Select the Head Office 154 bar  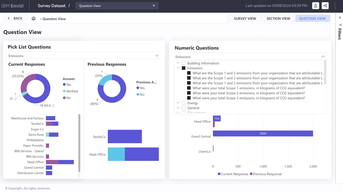pyautogui.click(x=217, y=118)
